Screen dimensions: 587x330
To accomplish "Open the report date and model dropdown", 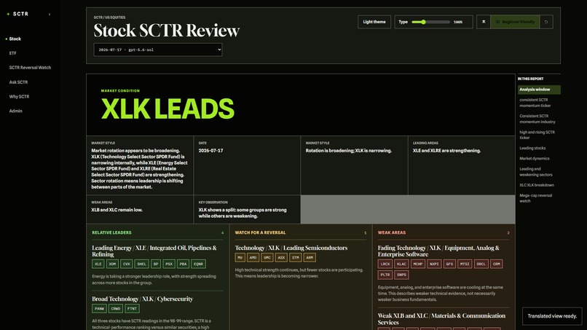I will pyautogui.click(x=158, y=50).
